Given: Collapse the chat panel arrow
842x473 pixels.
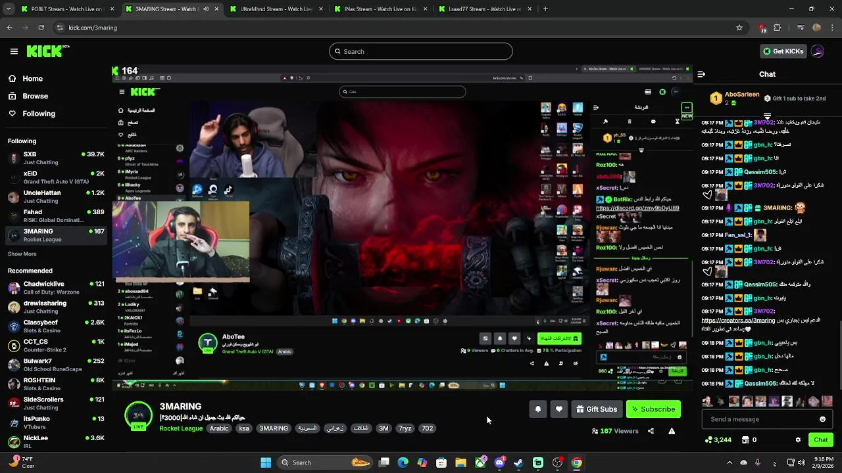Looking at the screenshot, I should [701, 74].
